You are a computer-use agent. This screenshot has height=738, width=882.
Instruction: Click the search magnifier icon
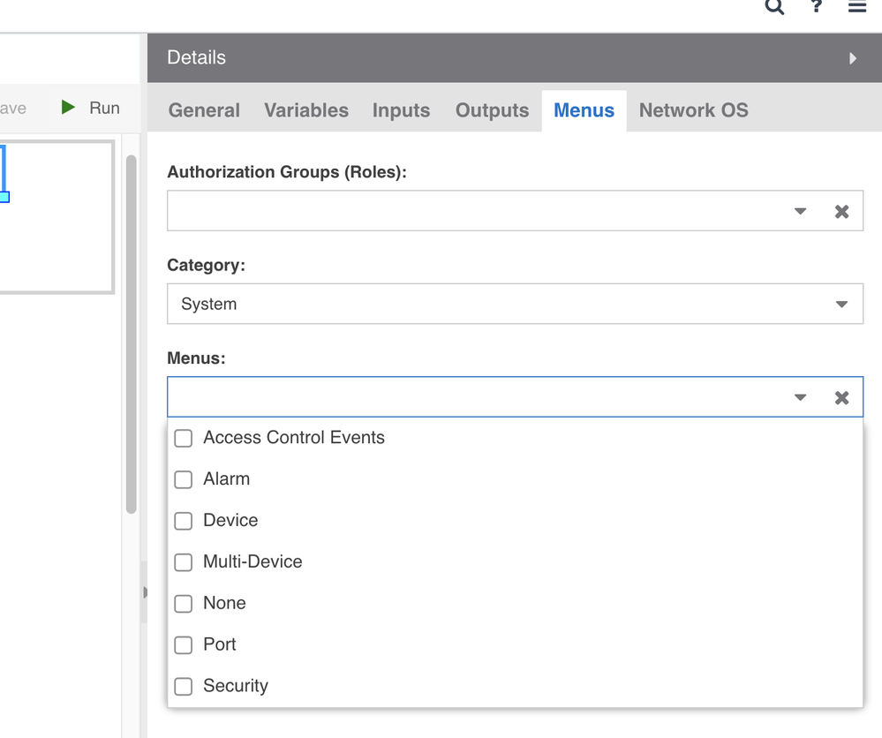(x=774, y=7)
